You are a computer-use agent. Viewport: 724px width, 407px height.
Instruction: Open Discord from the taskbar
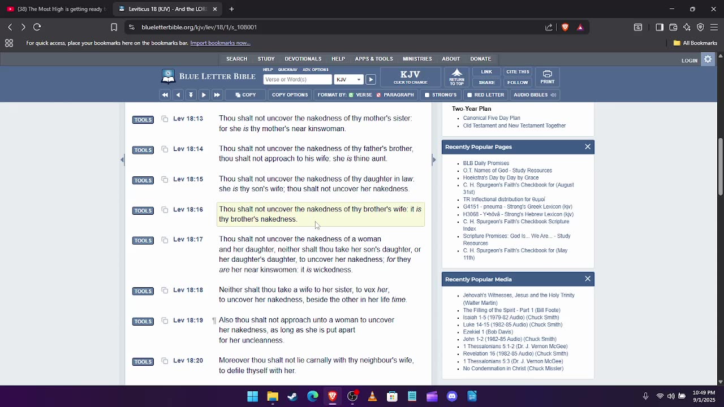pyautogui.click(x=452, y=396)
